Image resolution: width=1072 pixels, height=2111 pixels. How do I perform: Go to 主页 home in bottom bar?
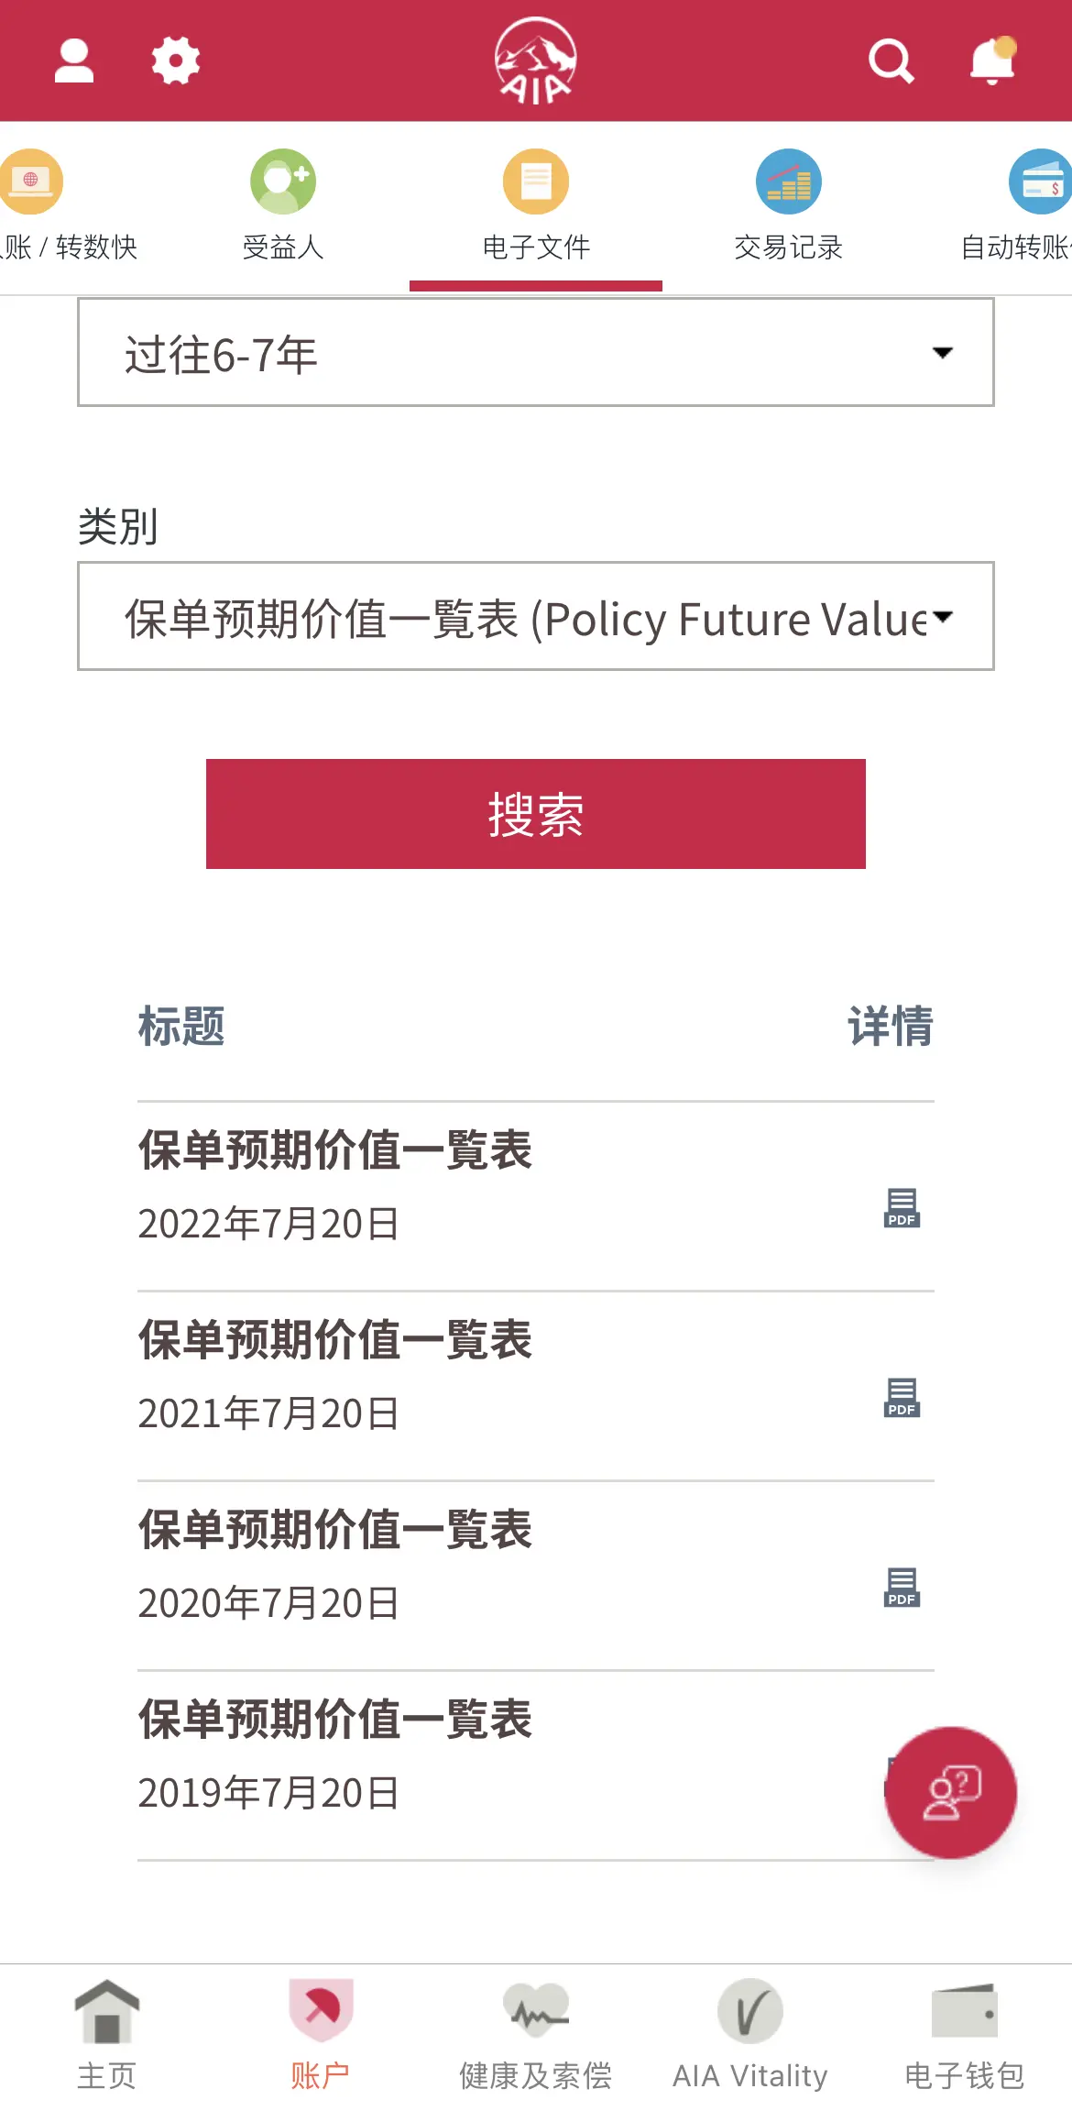pos(106,2035)
